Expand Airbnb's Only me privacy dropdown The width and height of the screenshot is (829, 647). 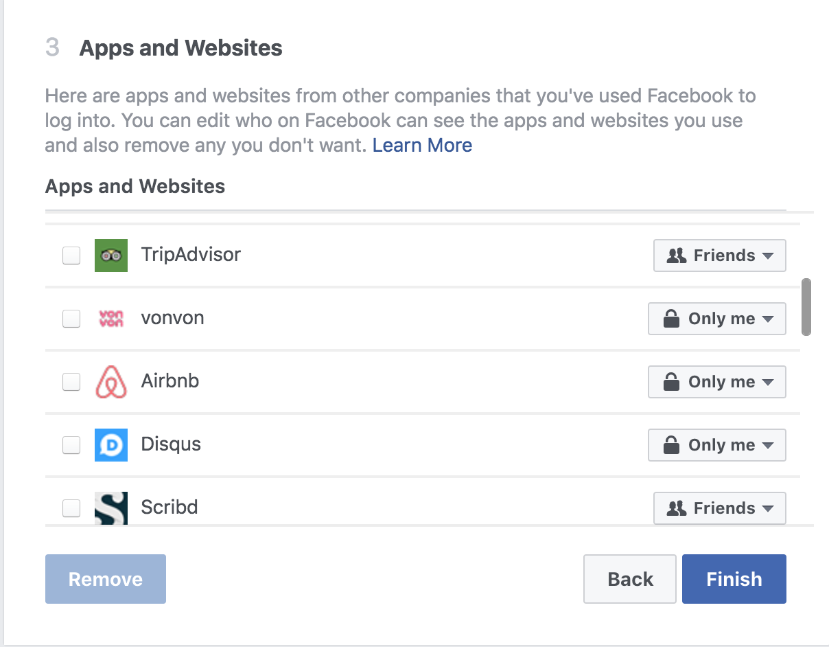pos(717,382)
